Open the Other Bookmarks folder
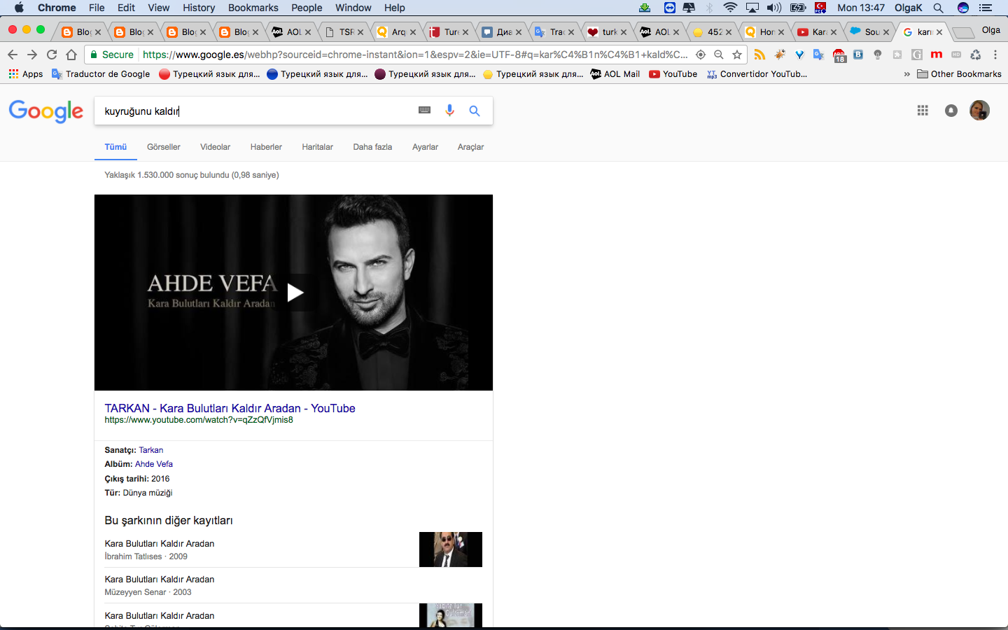This screenshot has height=630, width=1008. point(959,74)
